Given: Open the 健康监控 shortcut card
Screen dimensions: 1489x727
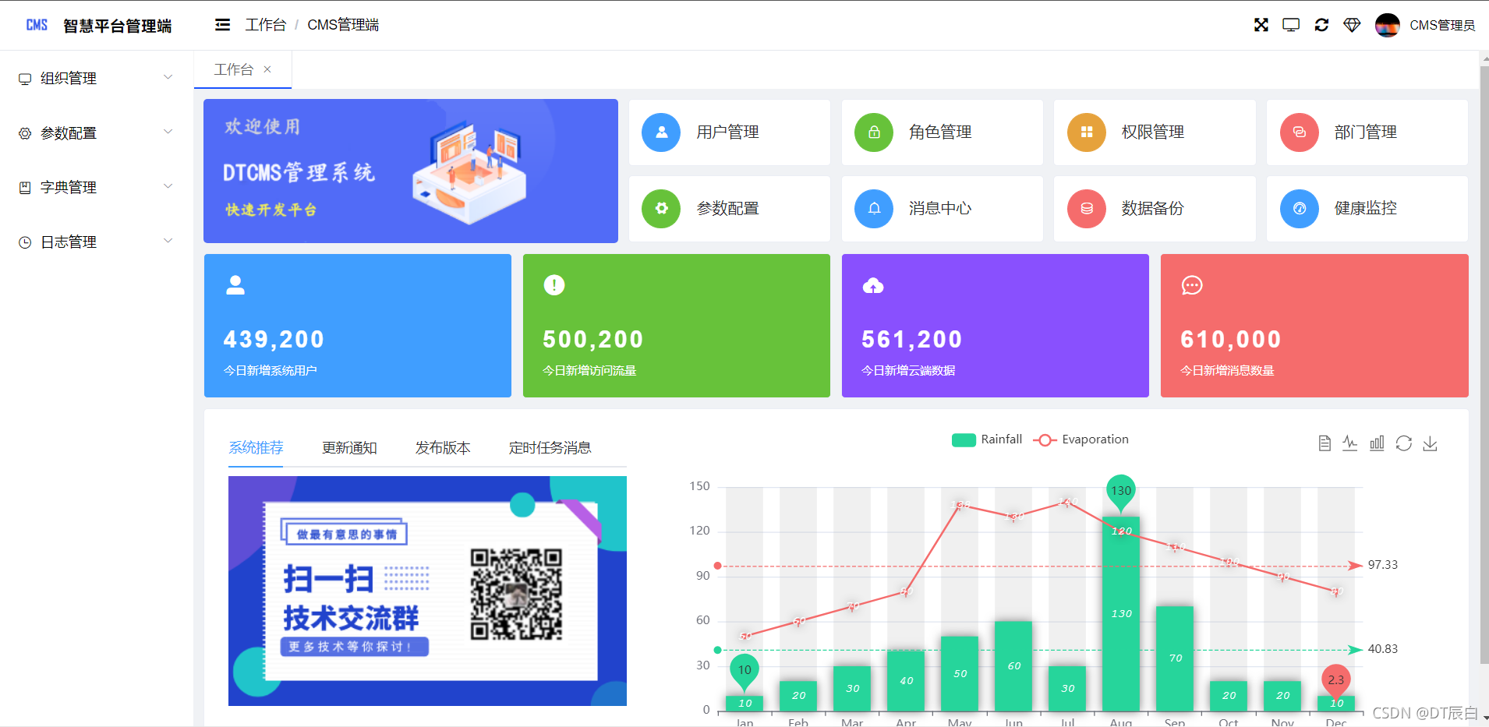Looking at the screenshot, I should pyautogui.click(x=1367, y=209).
